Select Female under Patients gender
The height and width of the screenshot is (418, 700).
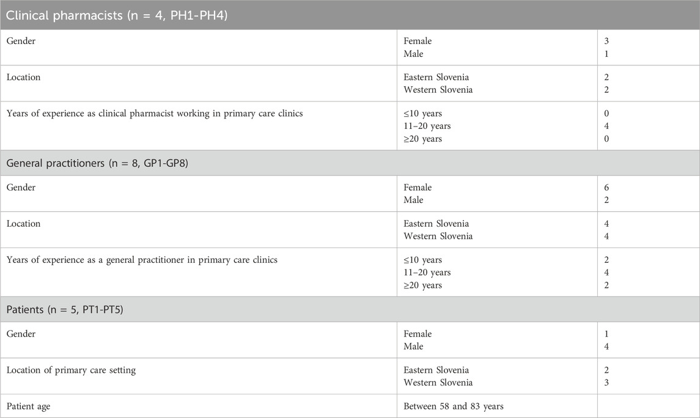pos(418,334)
